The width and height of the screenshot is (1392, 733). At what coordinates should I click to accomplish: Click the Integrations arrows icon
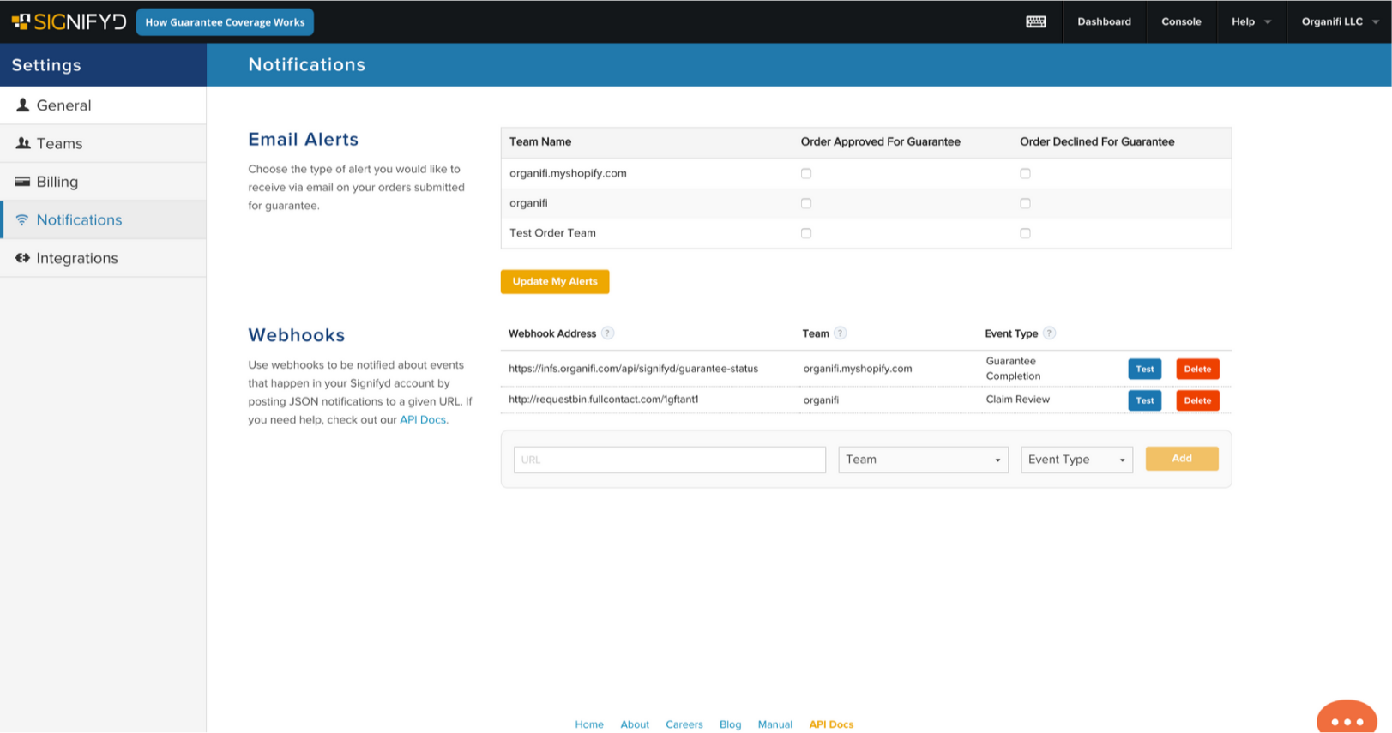coord(22,258)
